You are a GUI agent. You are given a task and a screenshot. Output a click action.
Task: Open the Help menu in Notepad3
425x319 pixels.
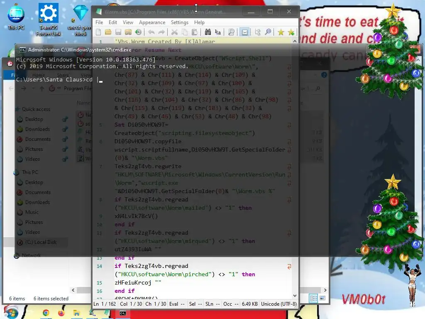[199, 22]
